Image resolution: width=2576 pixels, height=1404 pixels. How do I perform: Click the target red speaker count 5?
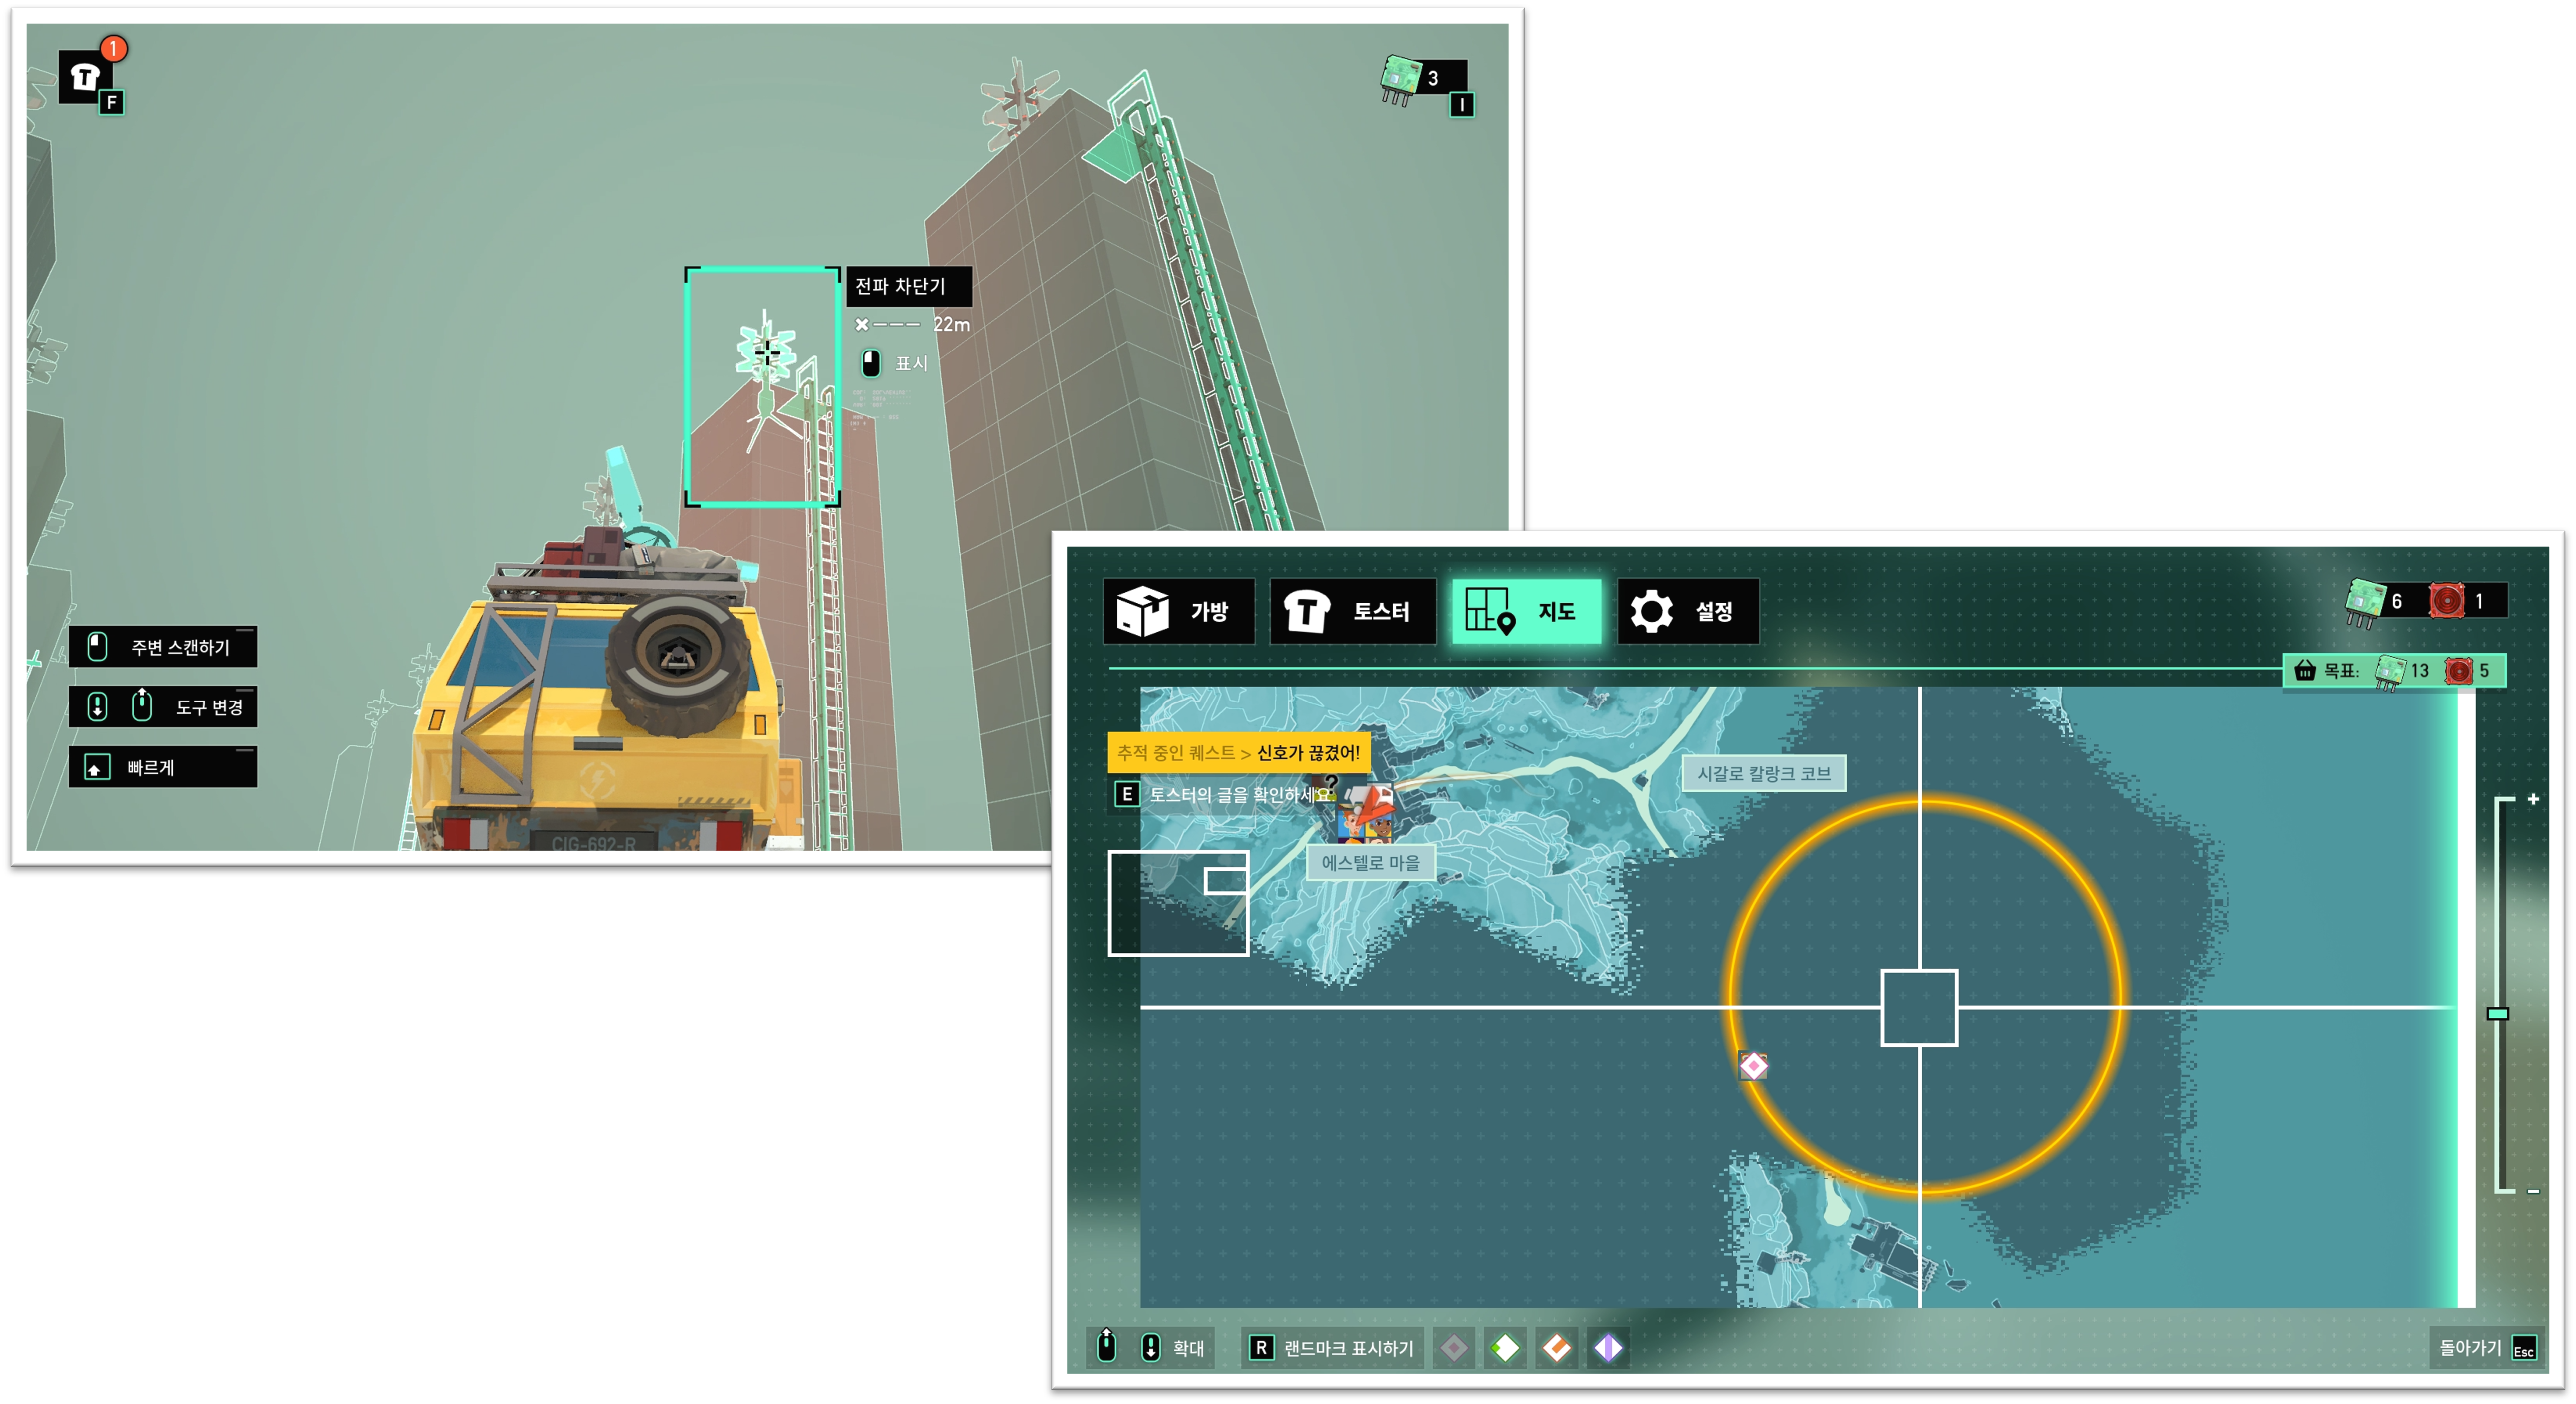(2468, 670)
